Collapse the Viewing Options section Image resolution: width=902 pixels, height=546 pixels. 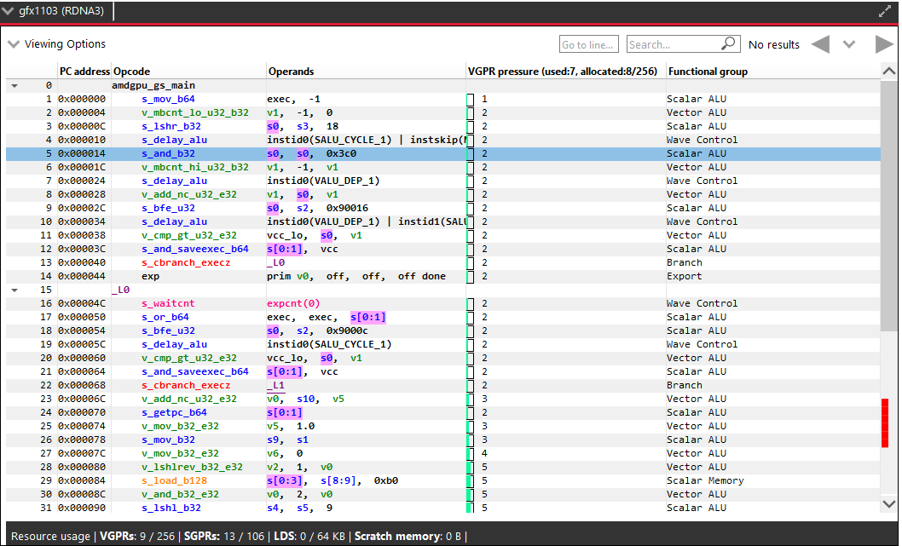(13, 43)
